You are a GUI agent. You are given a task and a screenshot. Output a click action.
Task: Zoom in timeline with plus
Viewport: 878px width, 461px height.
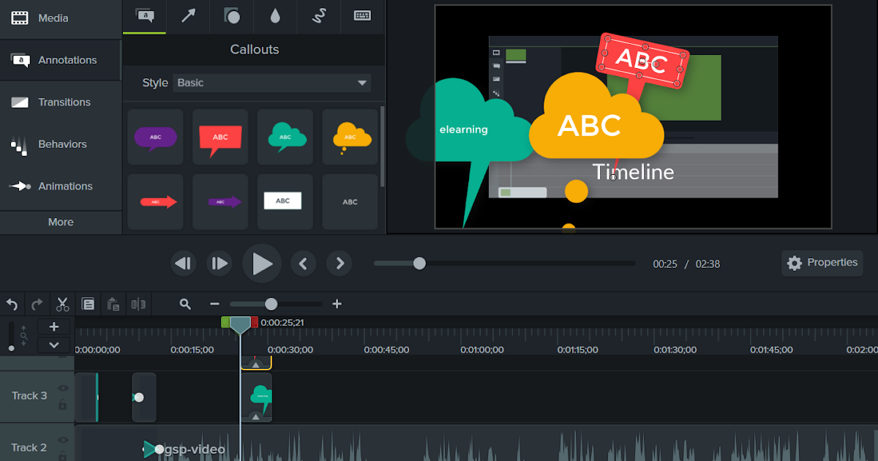click(337, 304)
